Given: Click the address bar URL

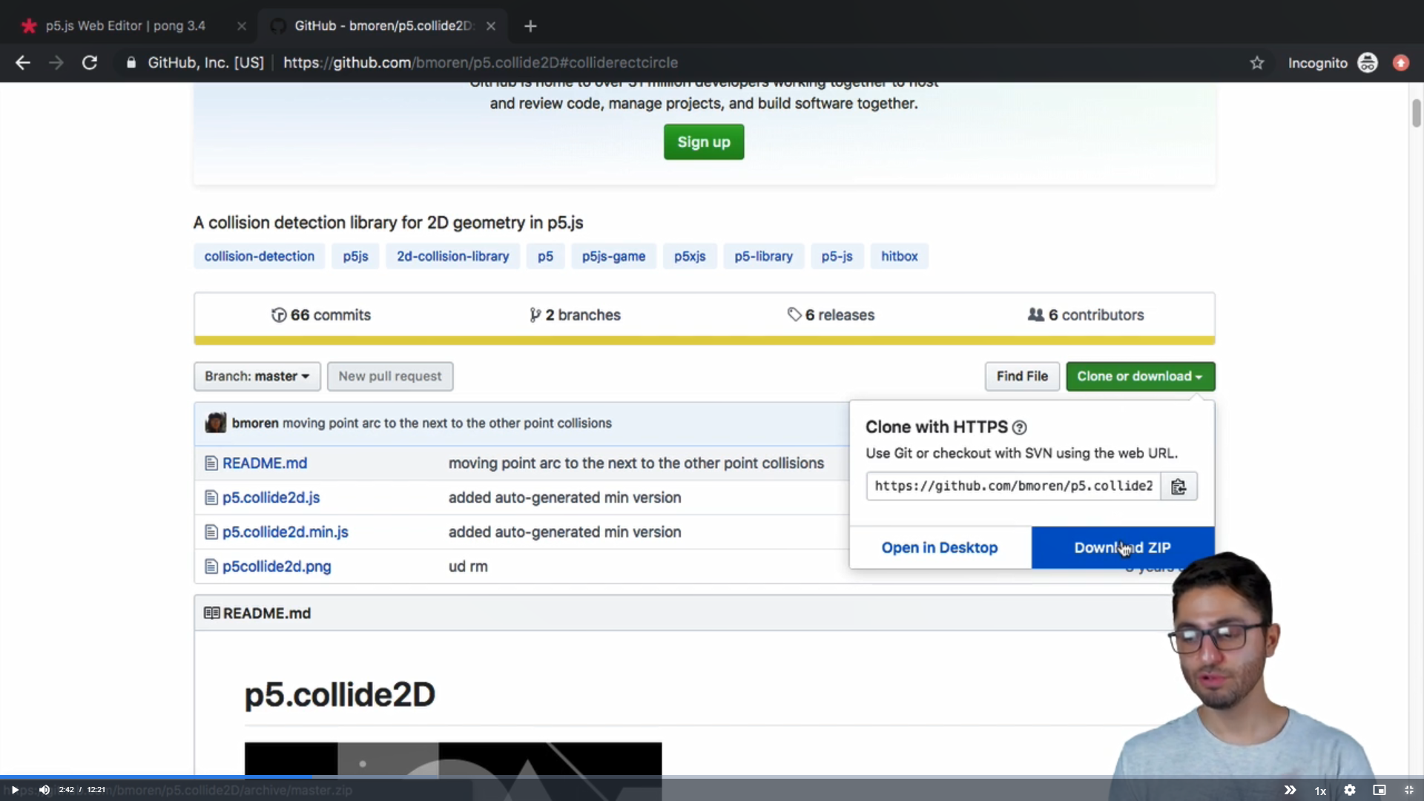Looking at the screenshot, I should point(481,63).
